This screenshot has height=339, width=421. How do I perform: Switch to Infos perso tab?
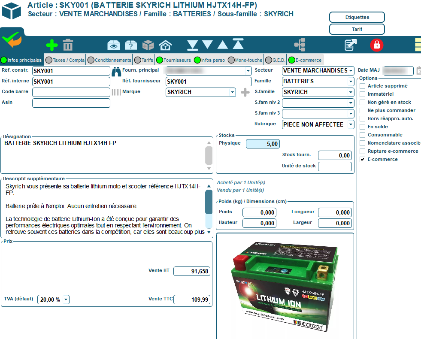pos(209,60)
